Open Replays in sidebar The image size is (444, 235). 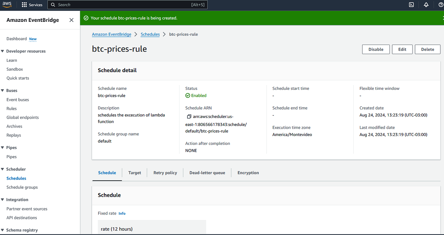click(x=14, y=135)
